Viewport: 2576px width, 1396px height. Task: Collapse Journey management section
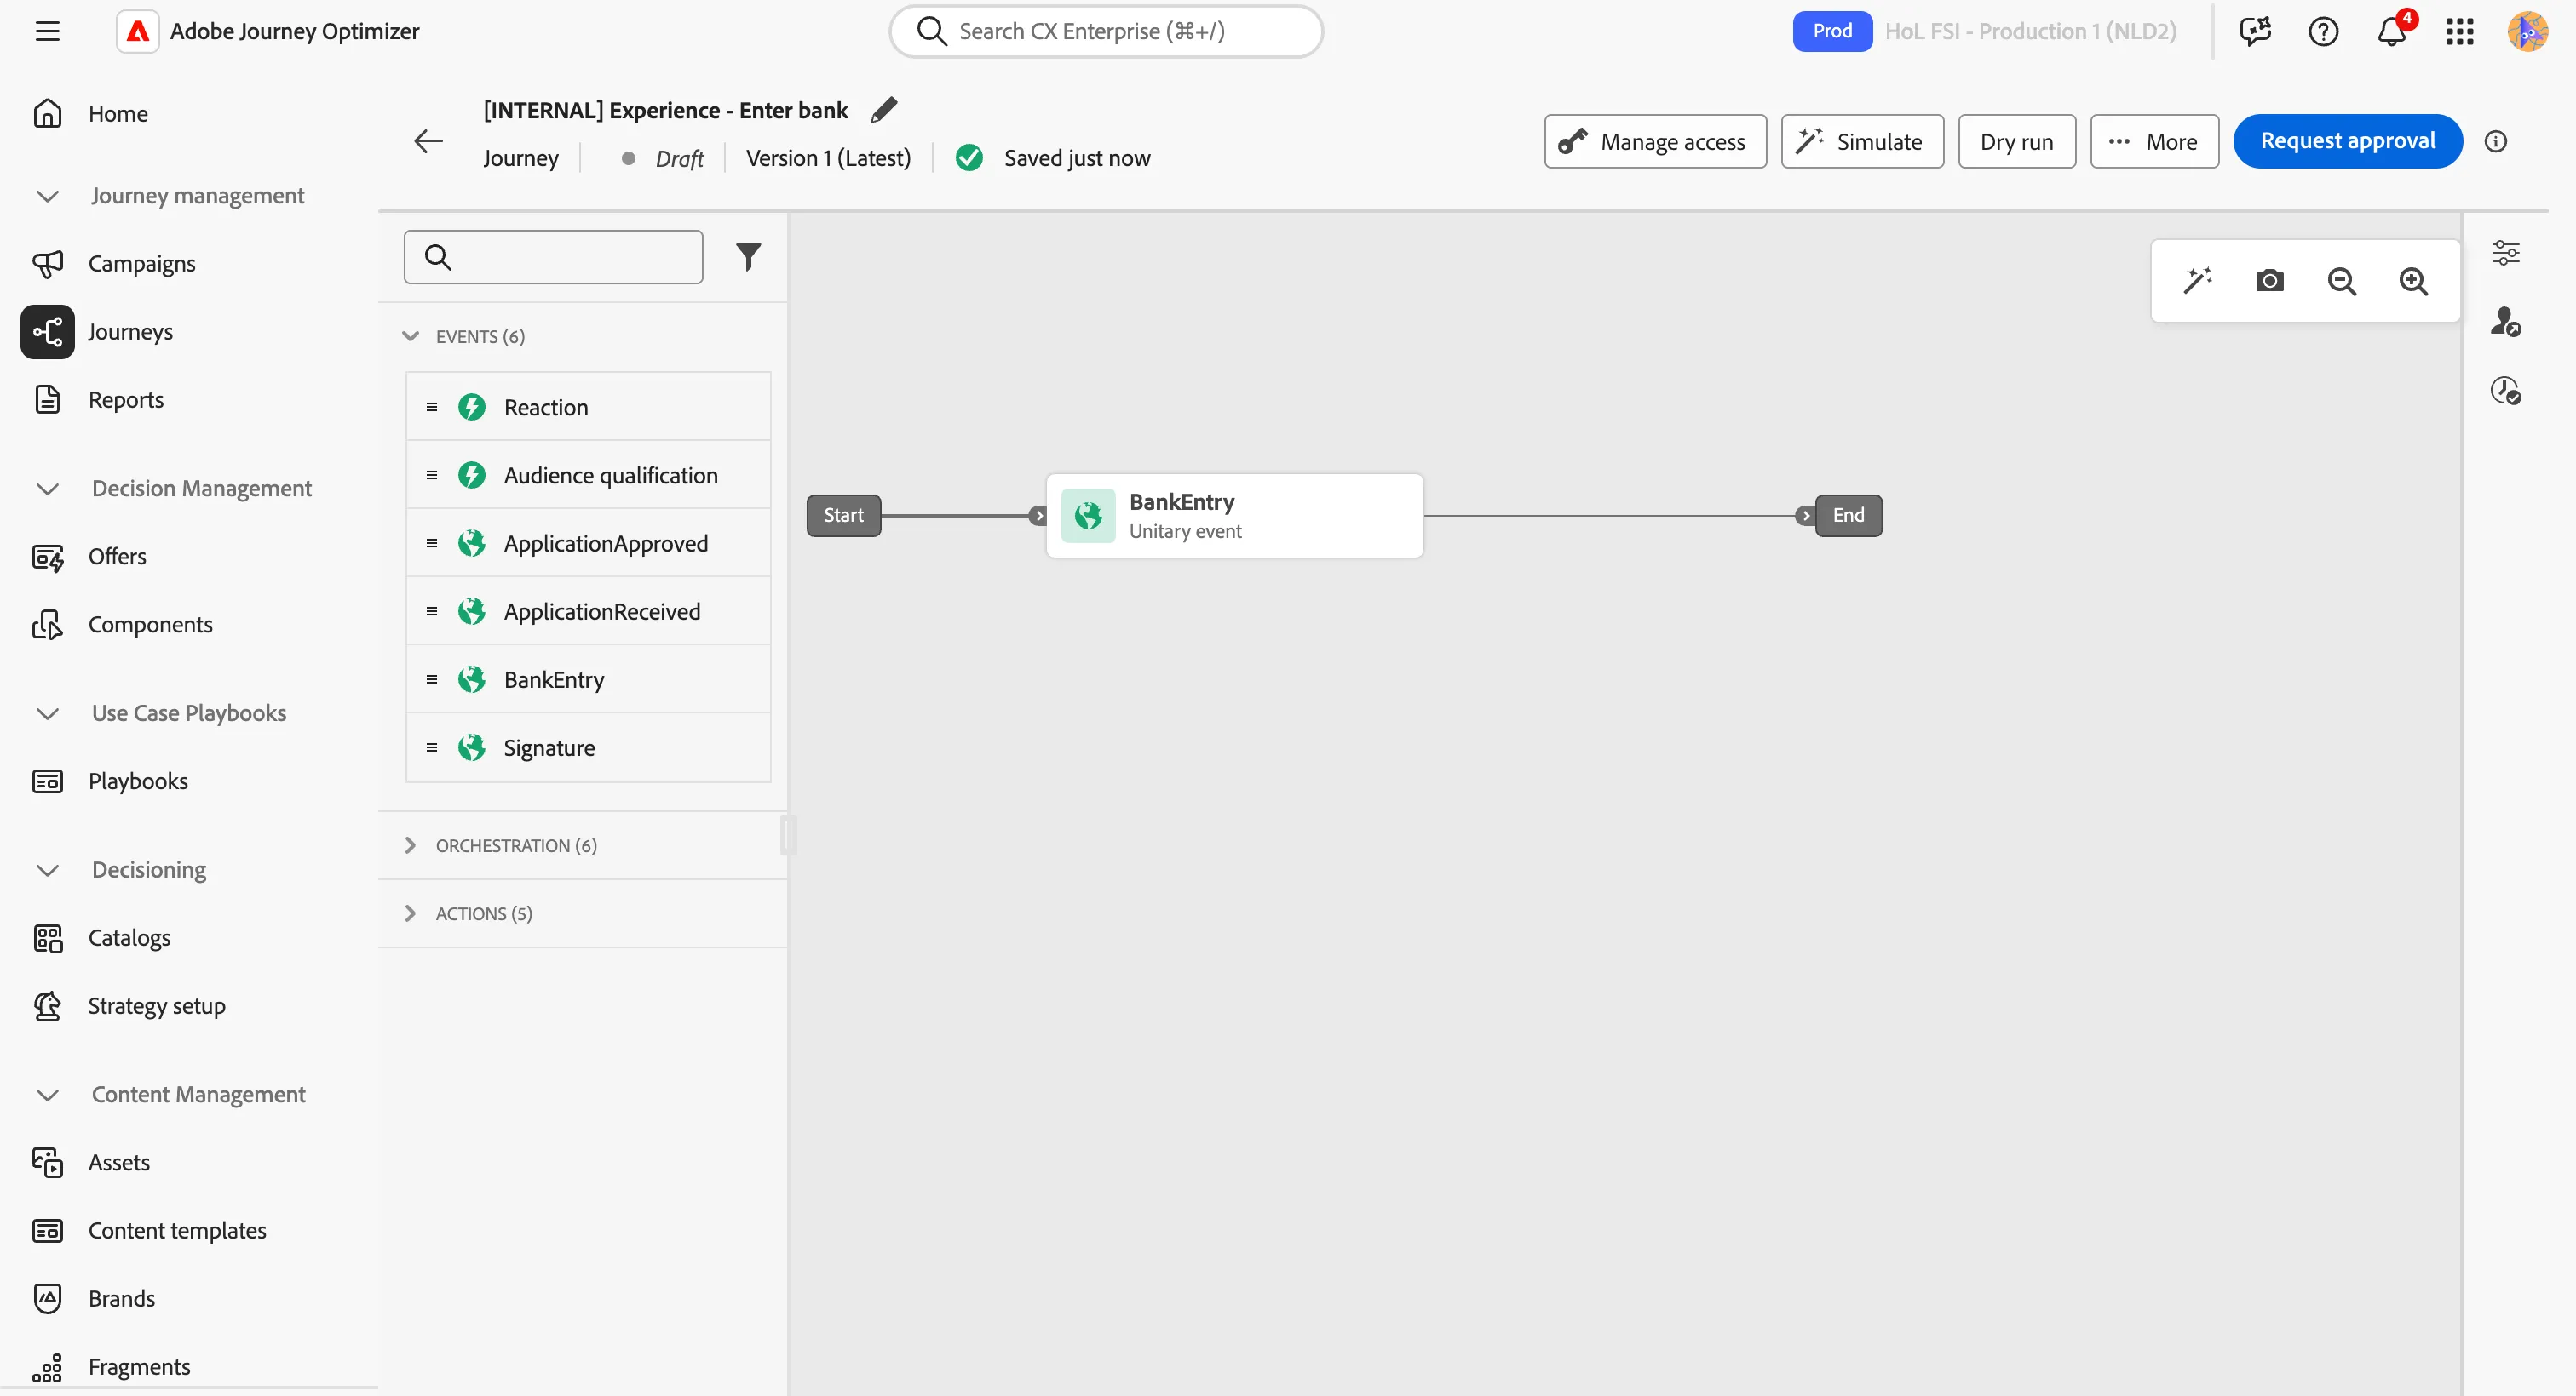47,196
